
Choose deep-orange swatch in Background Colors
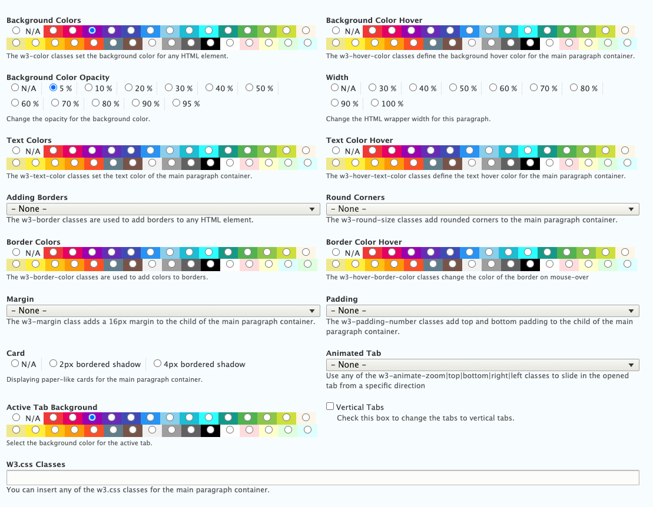coord(94,43)
